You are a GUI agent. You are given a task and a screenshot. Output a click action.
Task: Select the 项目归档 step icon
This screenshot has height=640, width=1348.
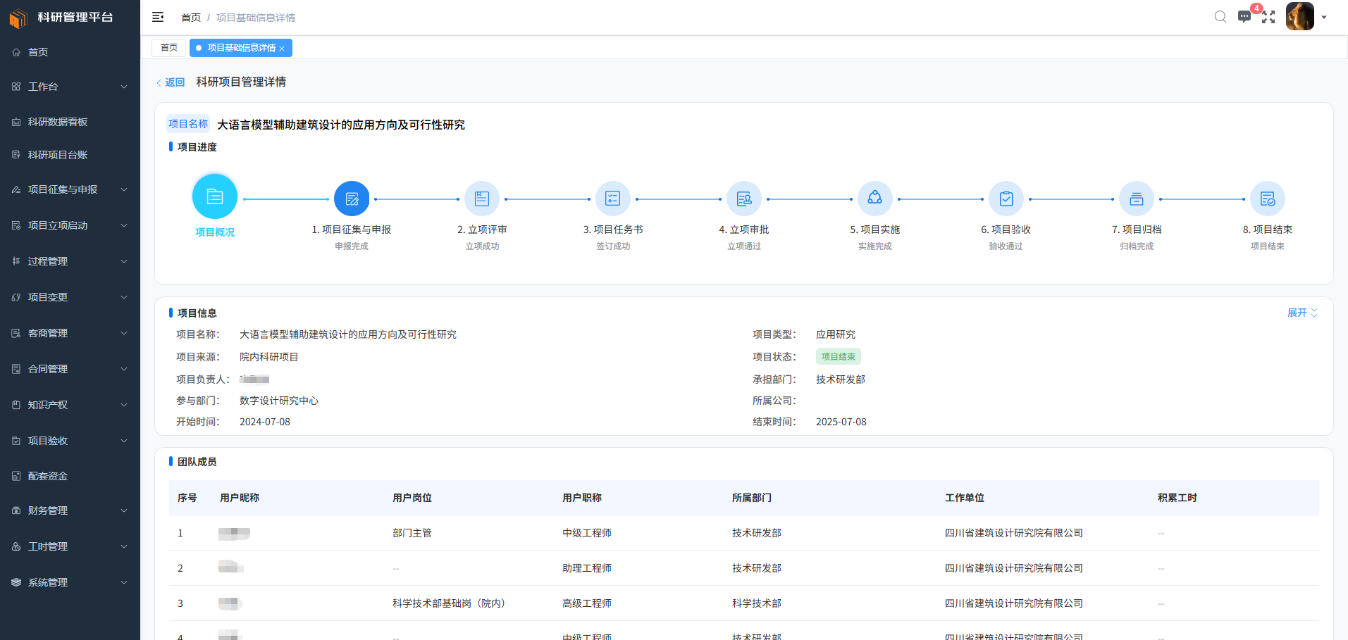click(x=1137, y=199)
